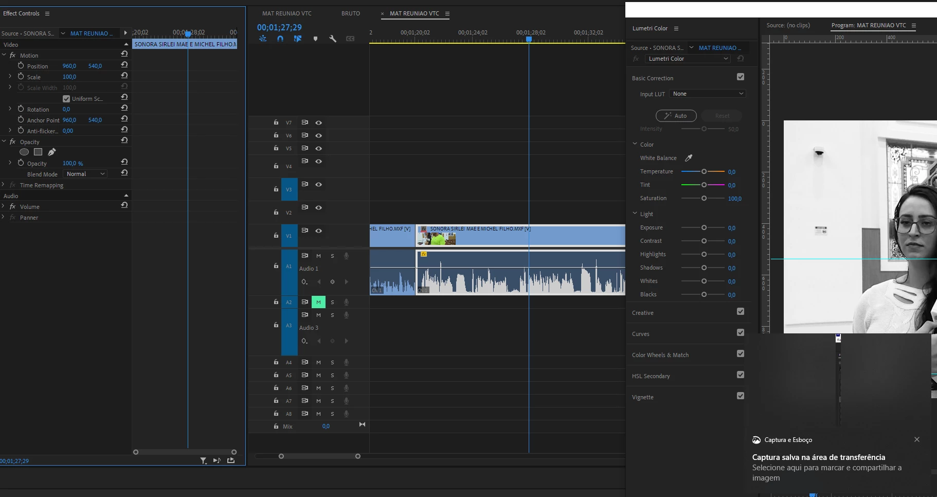Create an ellipse mask under Opacity
The height and width of the screenshot is (497, 937).
pos(24,152)
